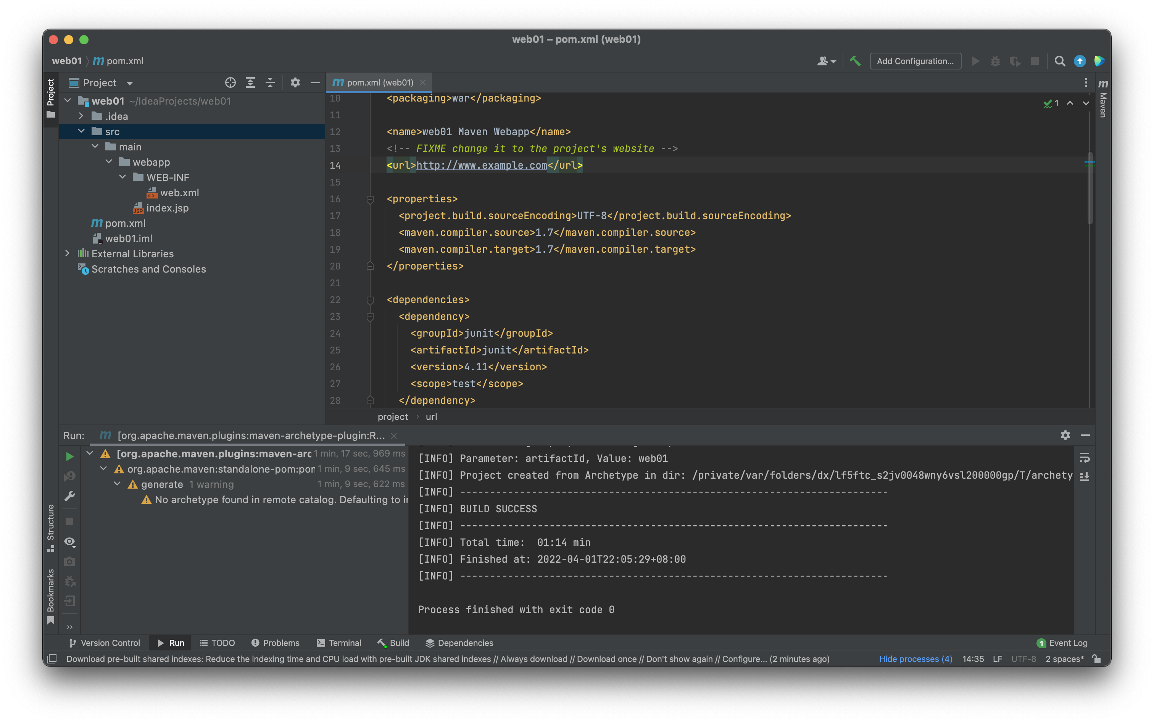Viewport: 1154px width, 723px height.
Task: Open Project panel settings gear
Action: [x=295, y=83]
